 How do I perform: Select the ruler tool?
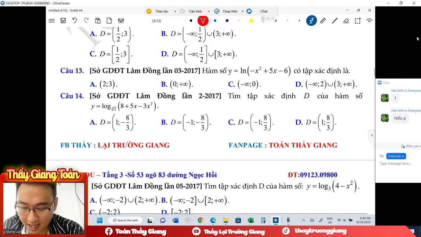323,21
